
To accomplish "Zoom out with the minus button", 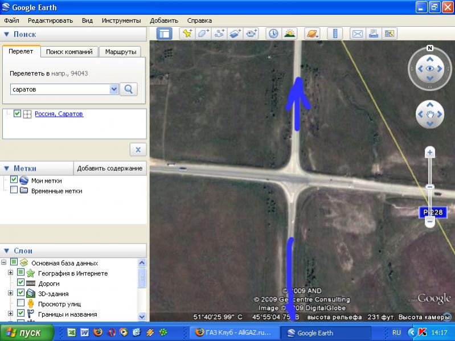I will pos(430,222).
